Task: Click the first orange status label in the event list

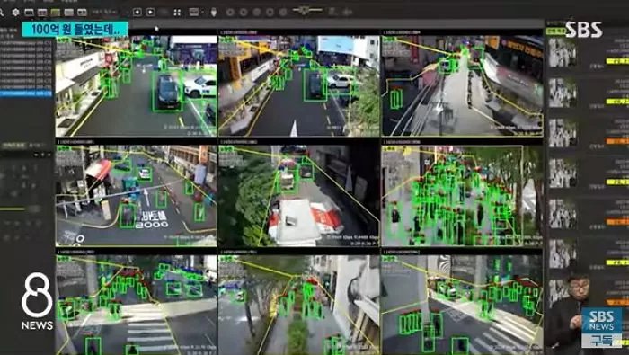Action: coord(617,141)
